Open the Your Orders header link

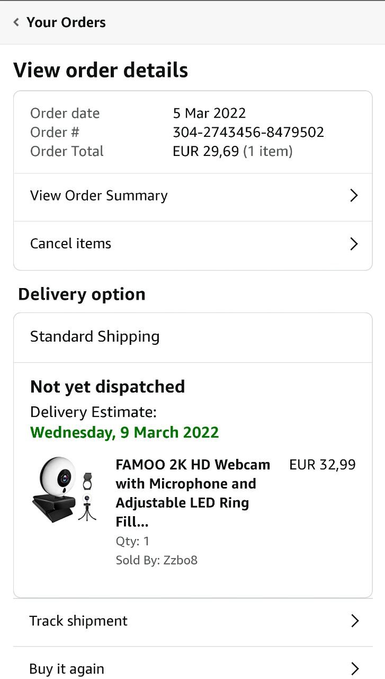66,22
